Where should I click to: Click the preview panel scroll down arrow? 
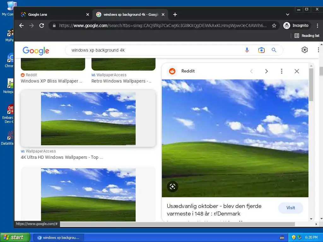click(x=311, y=219)
